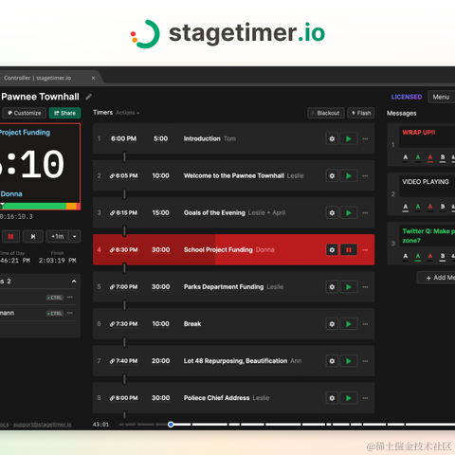Add a new message
Screen dimensions: 455x455
[436, 278]
